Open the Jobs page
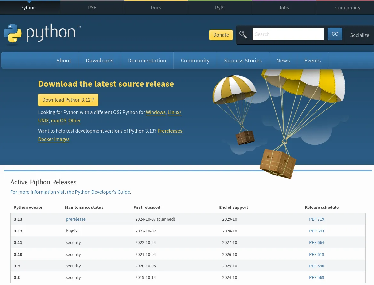The height and width of the screenshot is (285, 374). click(284, 7)
